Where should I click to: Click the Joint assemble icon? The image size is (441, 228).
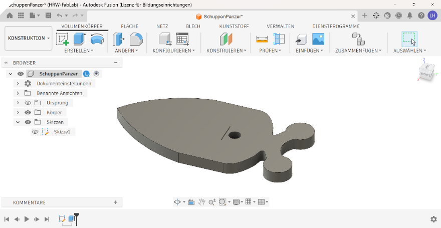tap(358, 39)
